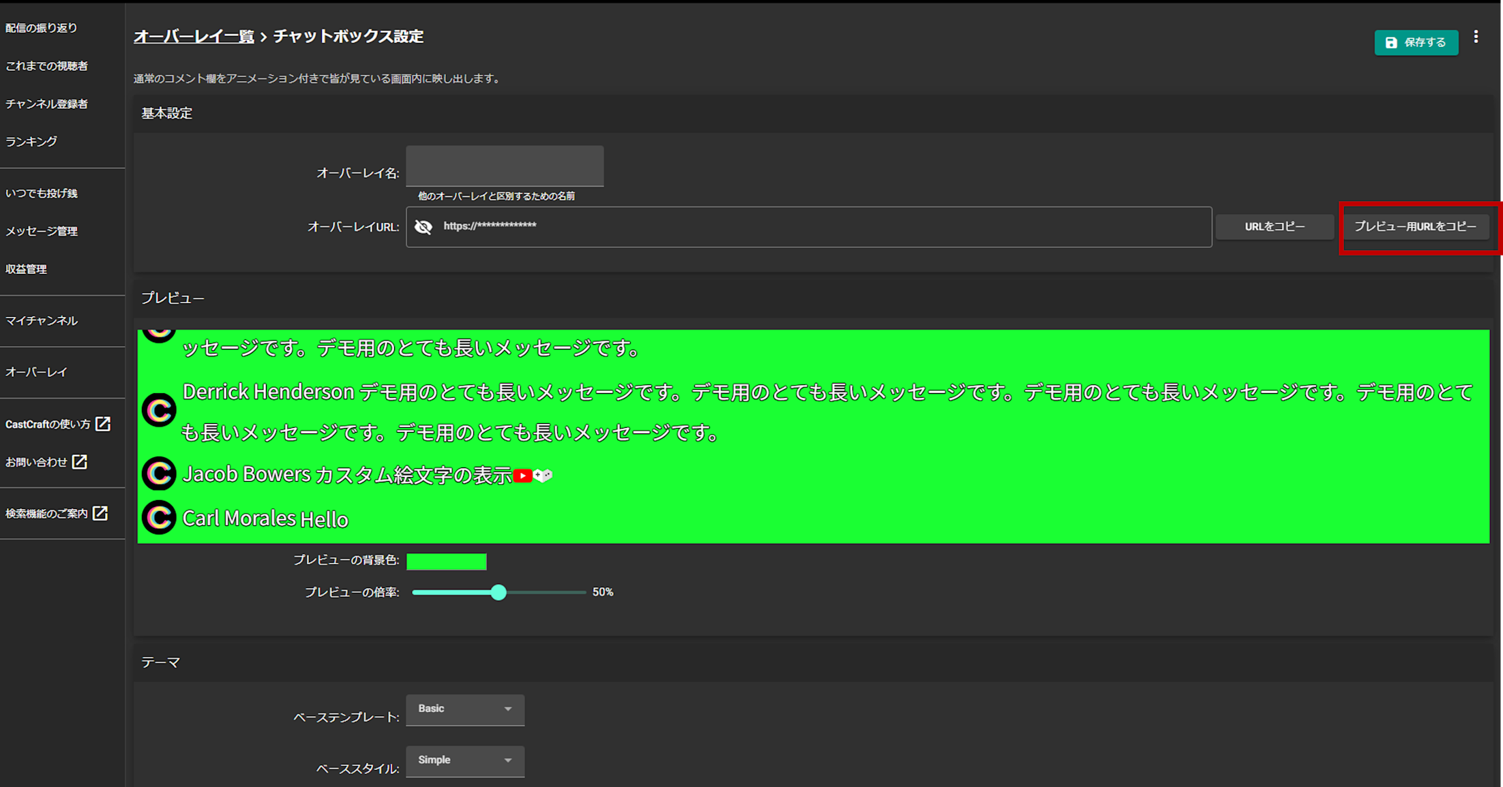Expand the ベーススタイル dropdown showing Simple
The width and height of the screenshot is (1503, 787).
pos(464,761)
